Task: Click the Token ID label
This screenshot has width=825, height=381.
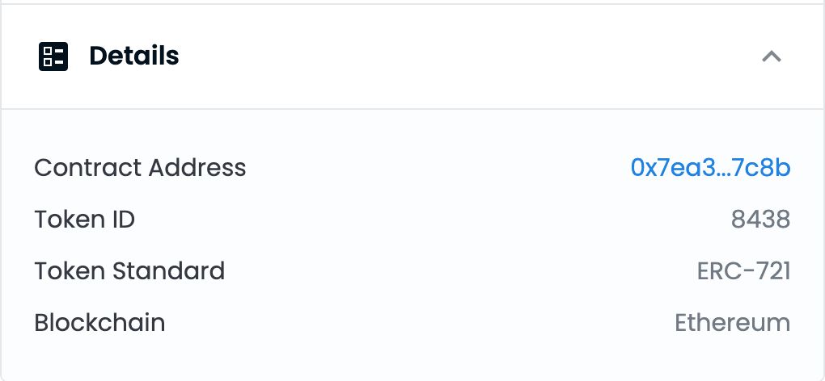Action: click(x=84, y=220)
